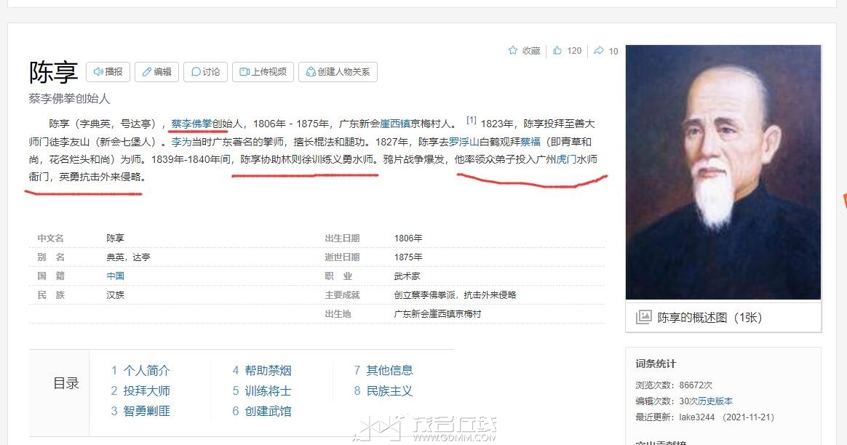Click the 最近更新 lake3244 text
Viewport: 847px width, 445px height.
point(704,417)
